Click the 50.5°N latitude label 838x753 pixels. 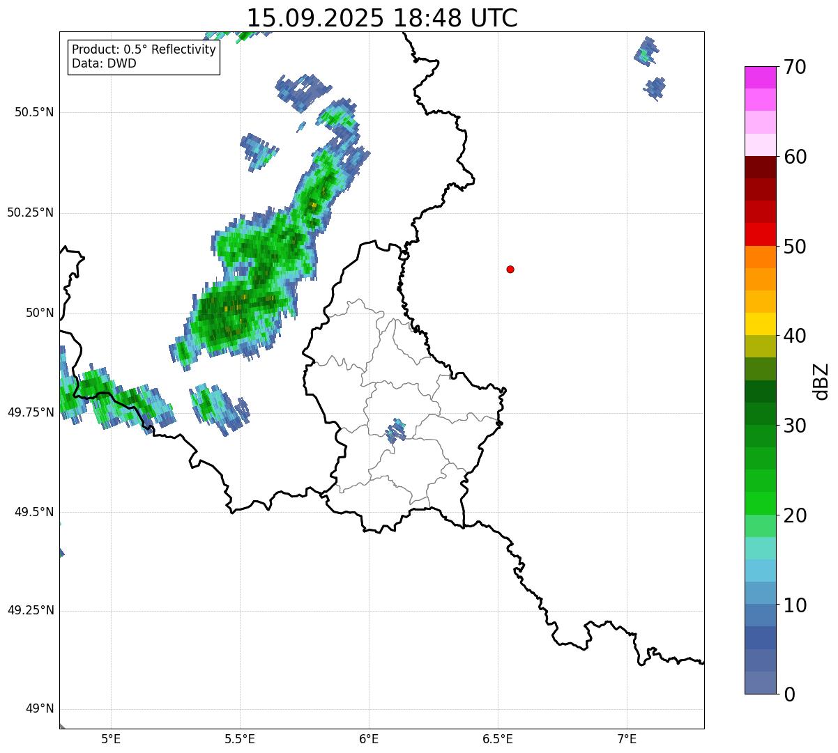[34, 112]
